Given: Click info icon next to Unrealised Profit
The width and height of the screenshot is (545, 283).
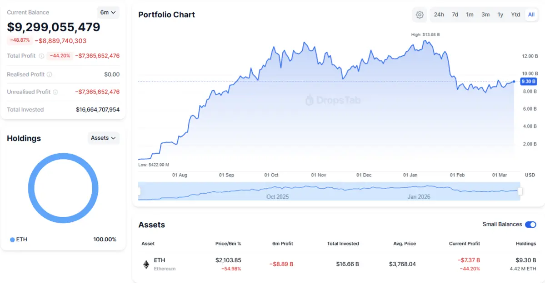Looking at the screenshot, I should 55,92.
